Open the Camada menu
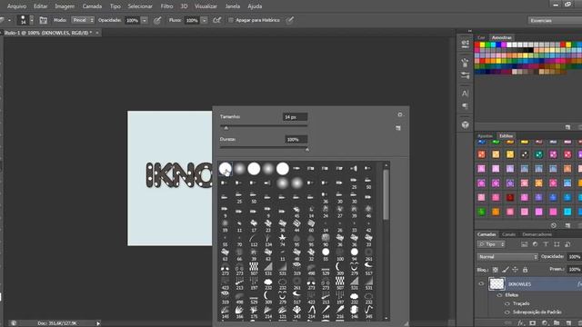Image resolution: width=582 pixels, height=327 pixels. (x=92, y=6)
